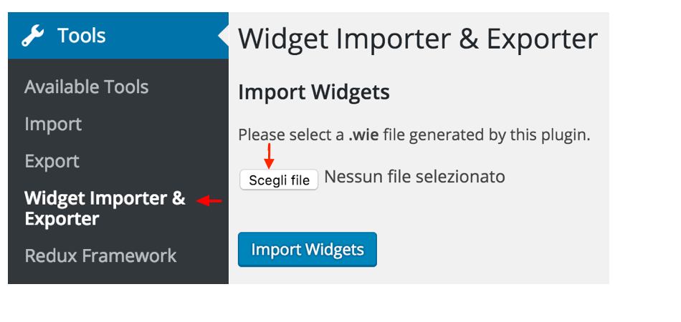Click the red arrow beside Widget Importer item

(x=209, y=200)
